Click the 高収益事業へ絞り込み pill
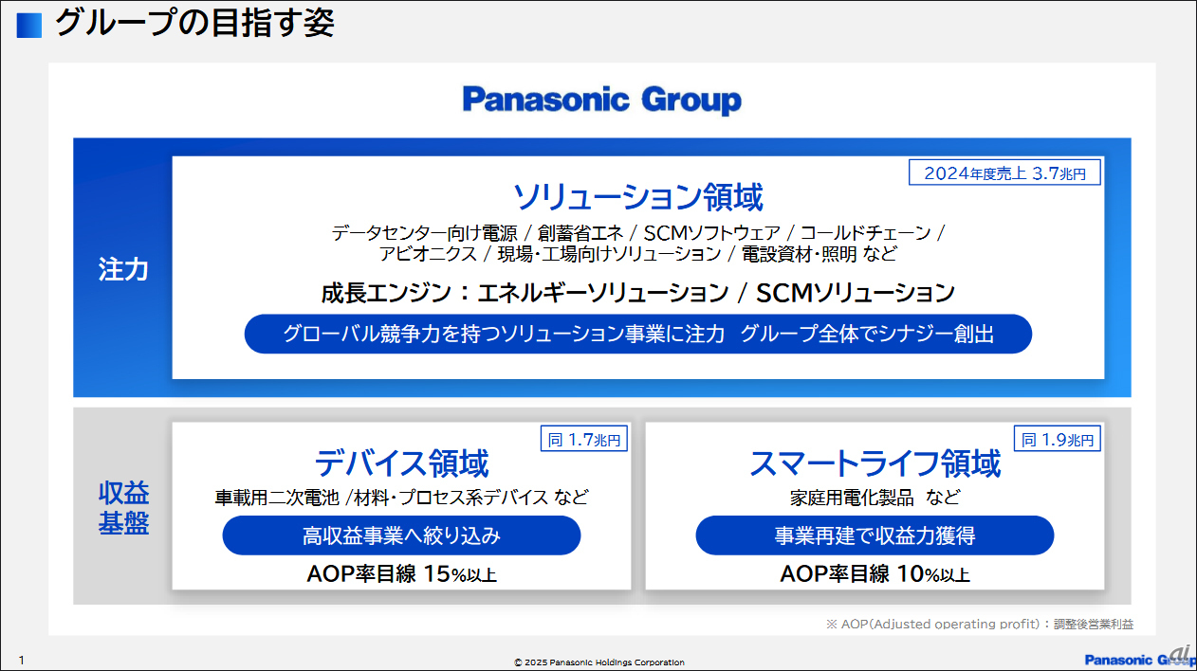Viewport: 1197px width, 671px height. click(402, 536)
